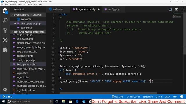Click the Show Changes editor icon
The height and width of the screenshot is (104, 186).
pos(170,9)
